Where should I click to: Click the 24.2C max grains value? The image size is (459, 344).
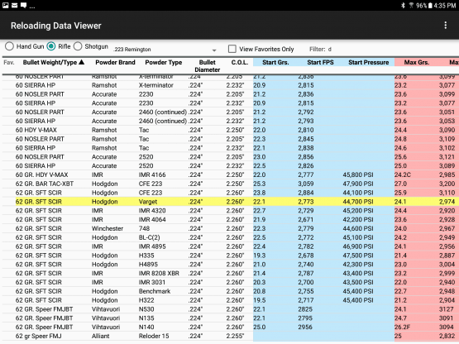click(403, 174)
